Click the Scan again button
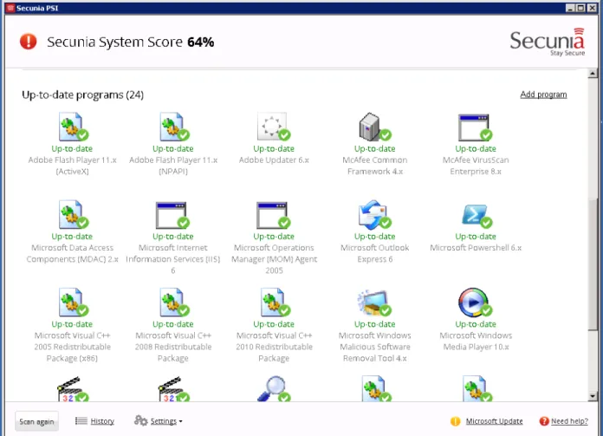The height and width of the screenshot is (436, 603). (x=37, y=422)
